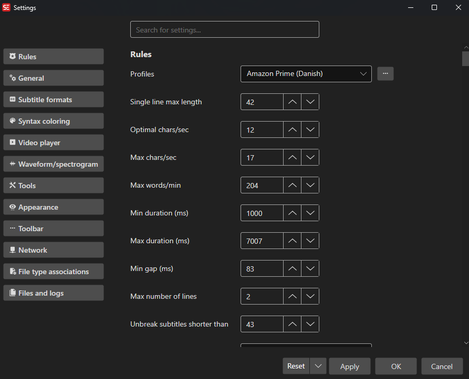Click the Toolbar dots icon
This screenshot has height=379, width=469.
(13, 228)
